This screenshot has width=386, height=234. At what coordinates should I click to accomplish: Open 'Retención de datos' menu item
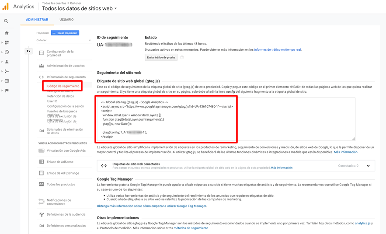61,96
